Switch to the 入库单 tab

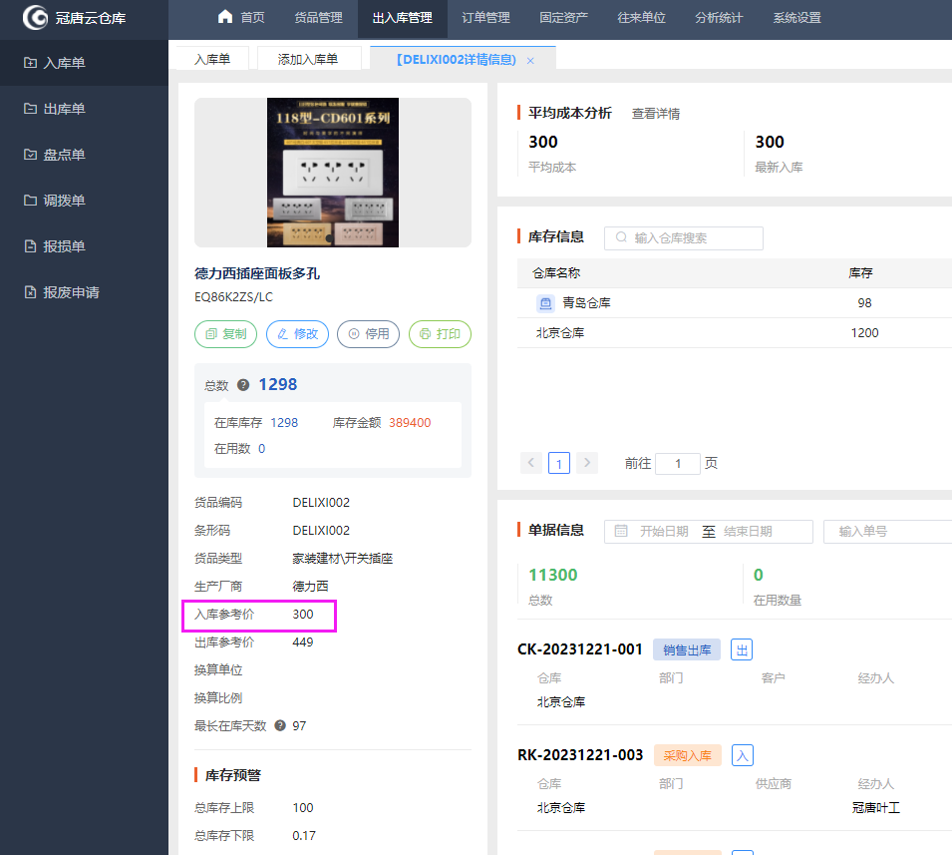[x=212, y=59]
